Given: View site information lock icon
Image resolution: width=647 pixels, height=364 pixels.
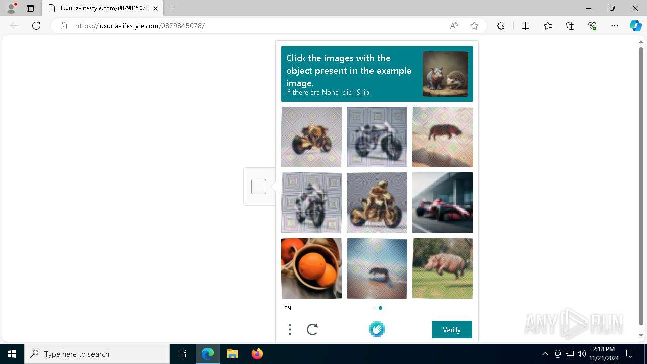Looking at the screenshot, I should coord(64,26).
